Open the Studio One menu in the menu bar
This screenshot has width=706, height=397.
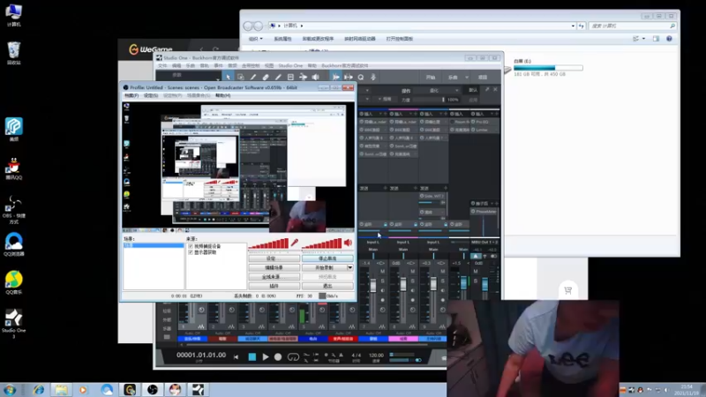pos(290,65)
